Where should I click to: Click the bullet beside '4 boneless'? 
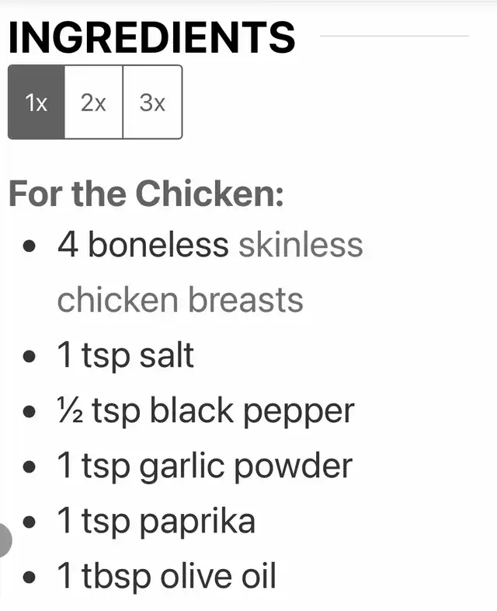(30, 246)
